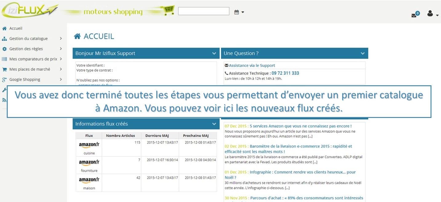Click the Accueil home sidebar icon
Screen dimensions: 441x202
click(x=4, y=28)
